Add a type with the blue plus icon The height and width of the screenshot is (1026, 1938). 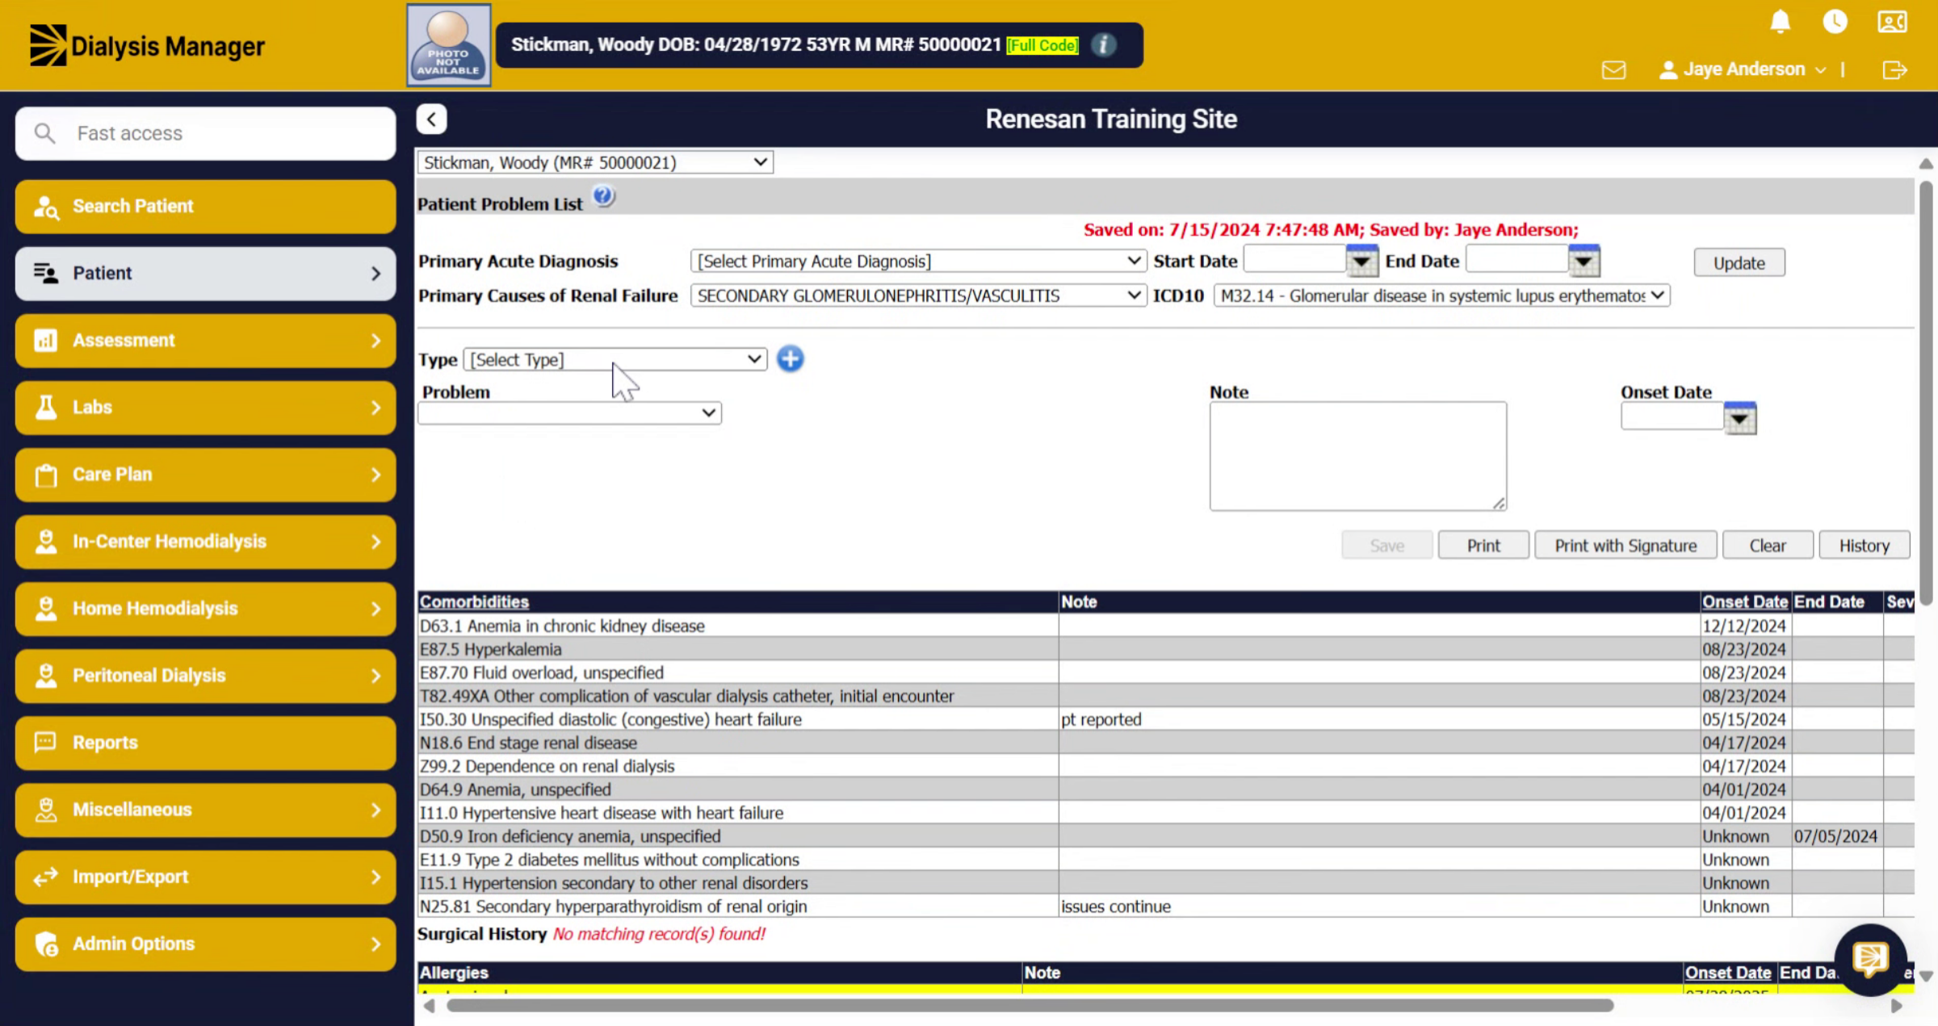pos(790,358)
